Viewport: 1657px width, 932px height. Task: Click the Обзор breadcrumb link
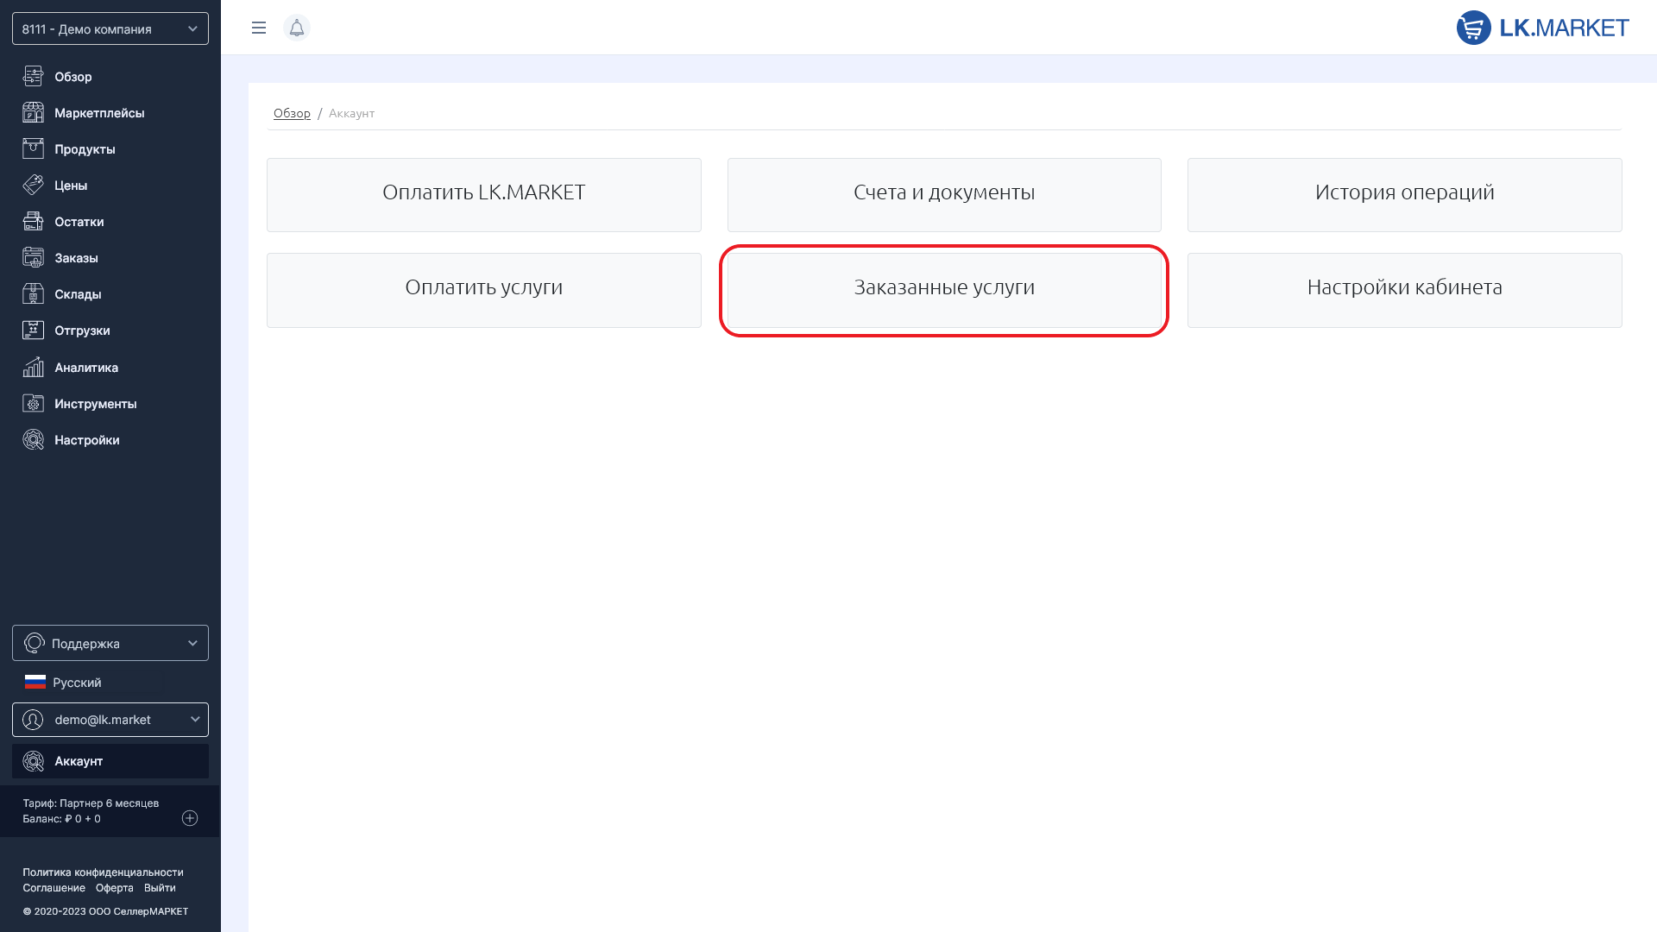(x=292, y=113)
